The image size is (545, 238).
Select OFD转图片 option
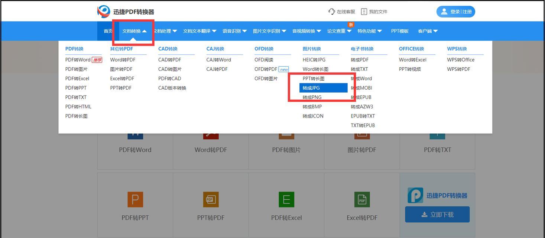click(x=266, y=78)
